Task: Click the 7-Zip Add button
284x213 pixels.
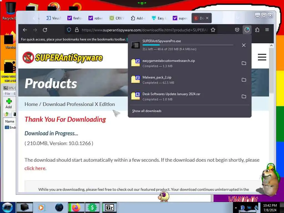Action: click(x=9, y=103)
